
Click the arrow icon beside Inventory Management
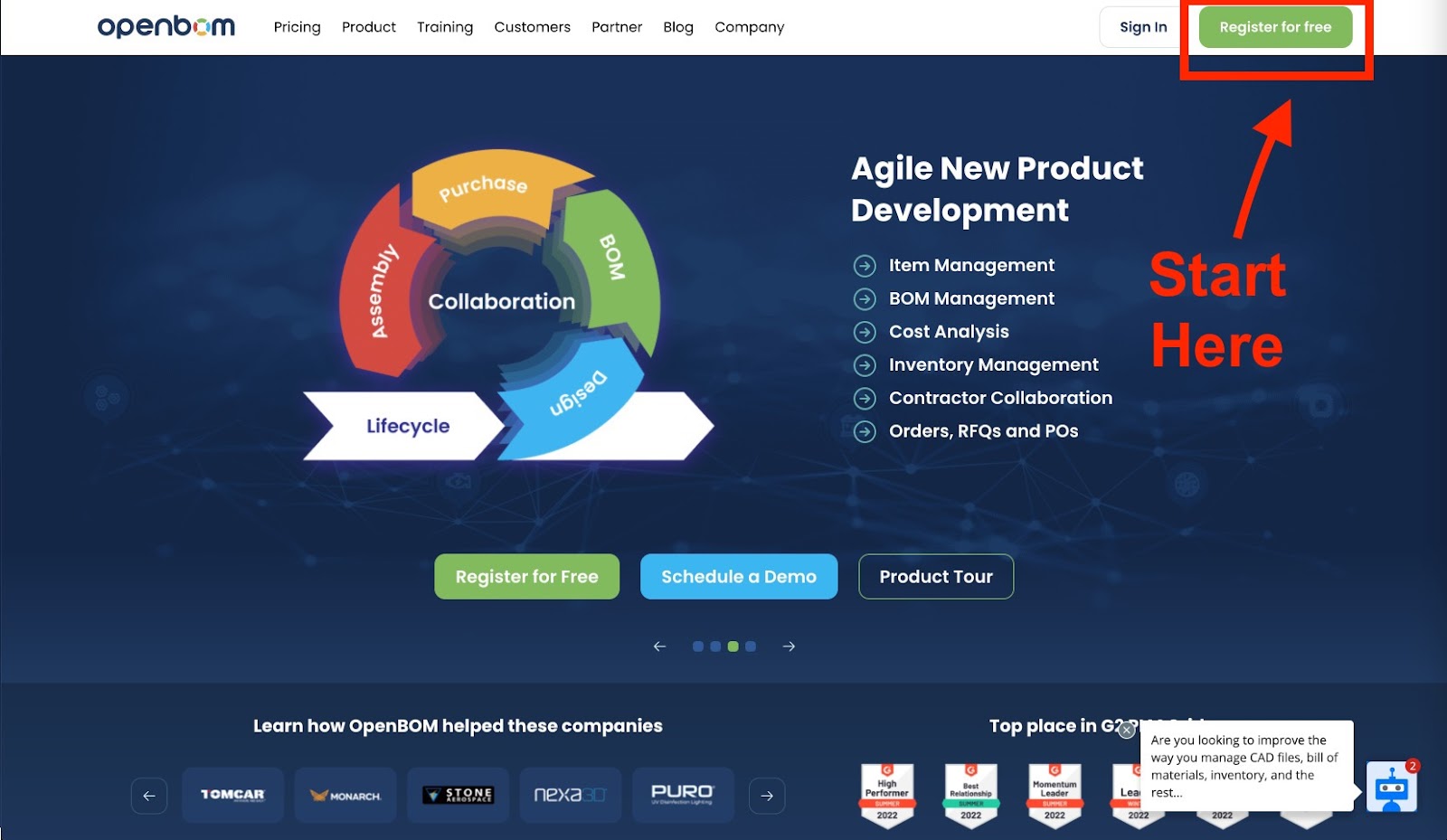click(865, 365)
